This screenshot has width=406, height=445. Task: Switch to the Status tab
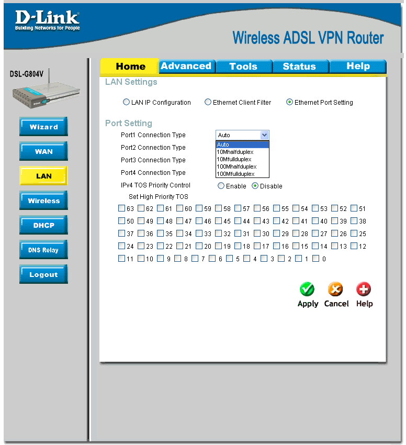[x=300, y=66]
